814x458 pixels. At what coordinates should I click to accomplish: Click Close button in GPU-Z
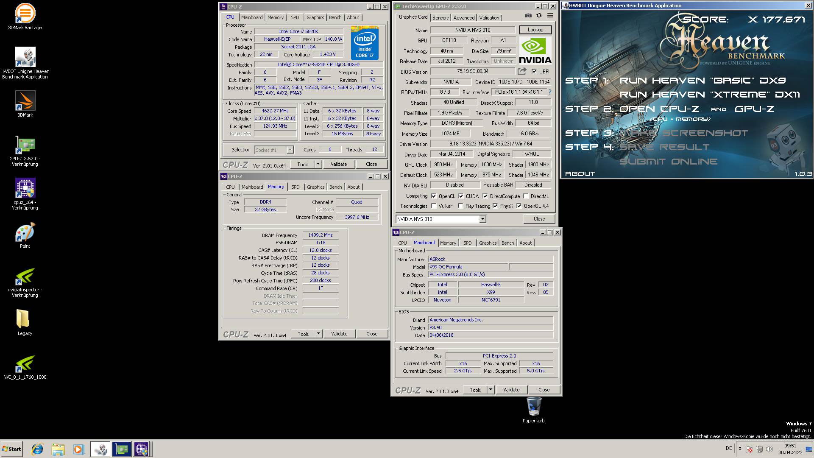(x=539, y=219)
